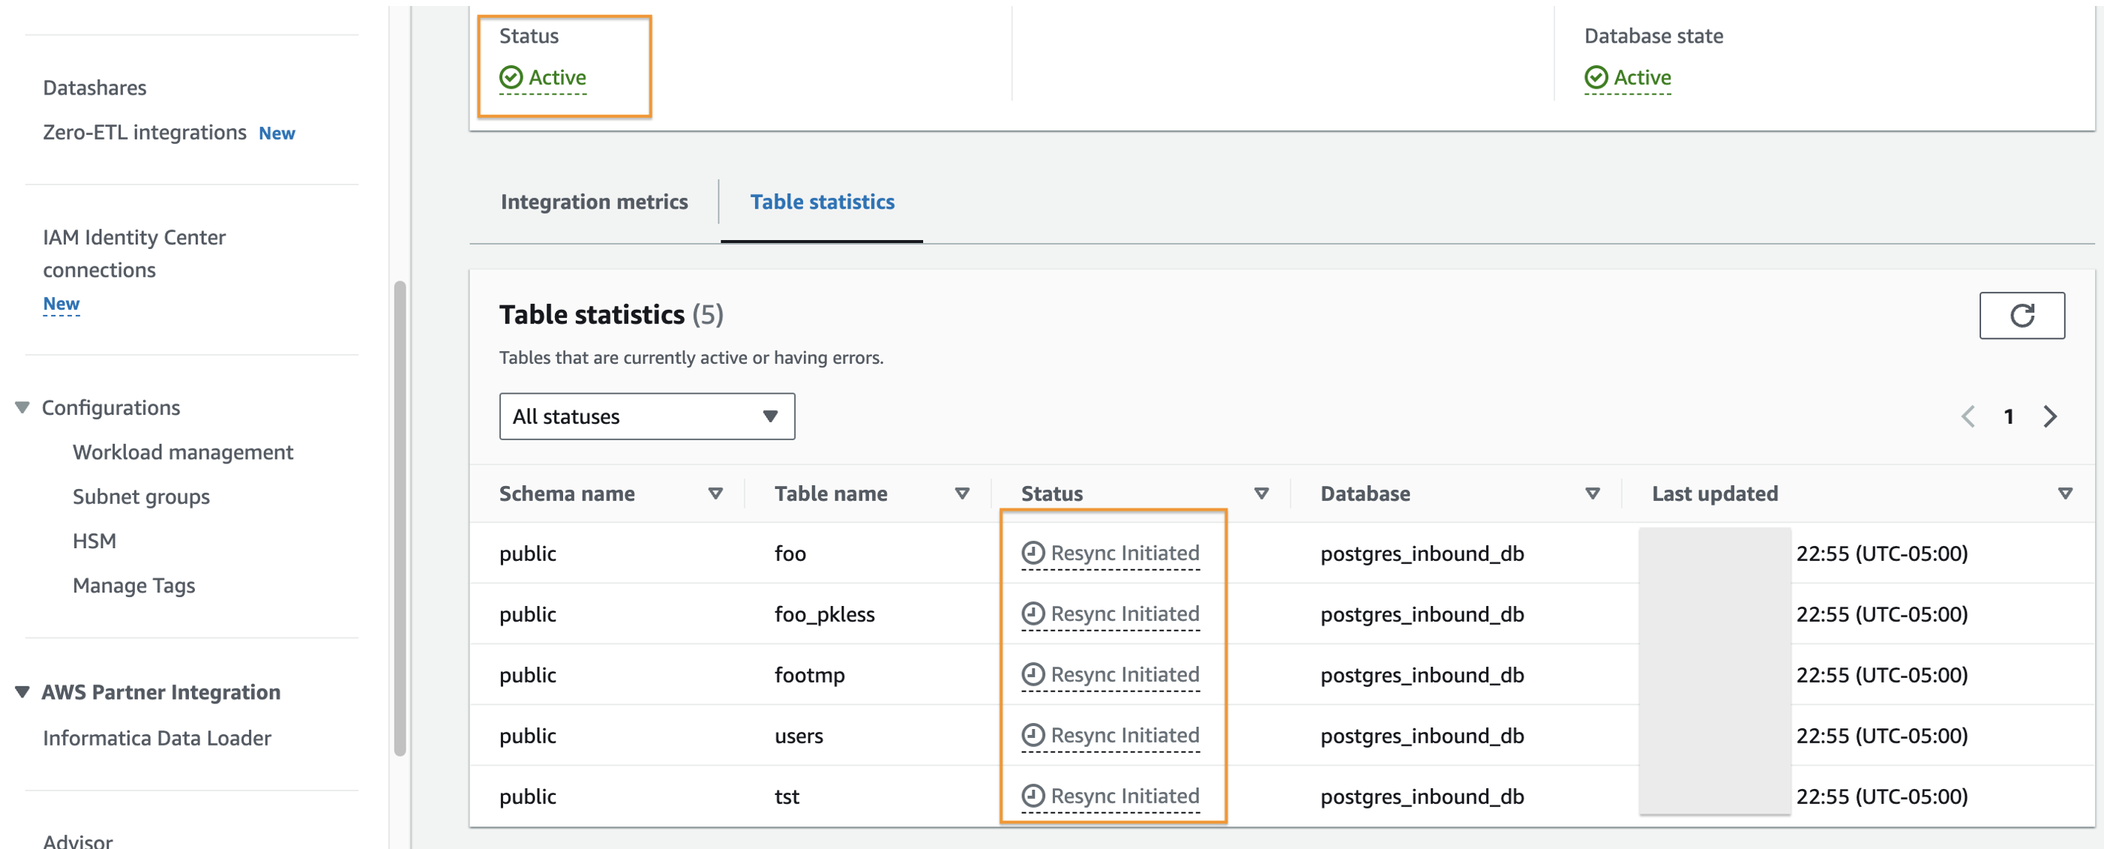
Task: Sort by Status column arrow
Action: pyautogui.click(x=1260, y=493)
